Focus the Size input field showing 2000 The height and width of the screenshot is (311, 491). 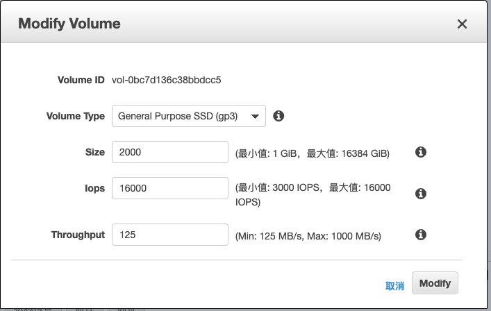(169, 152)
